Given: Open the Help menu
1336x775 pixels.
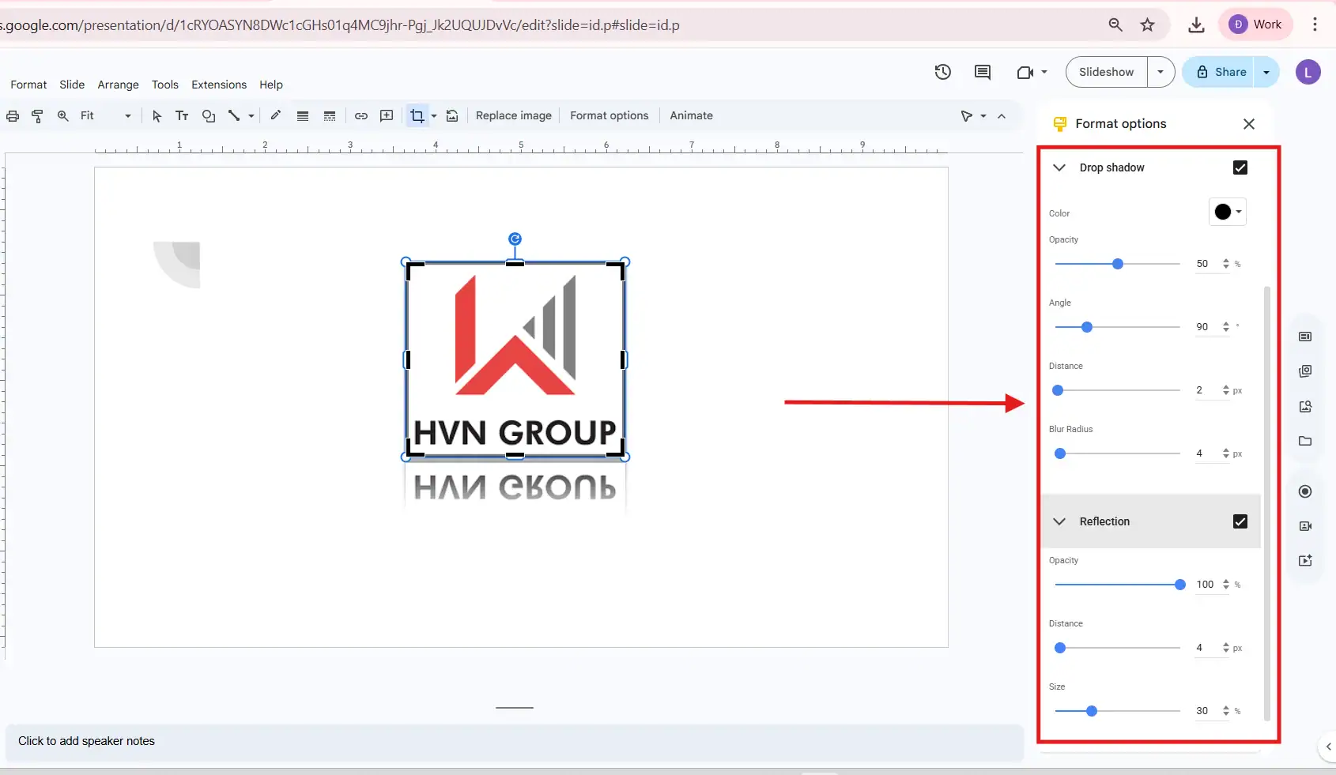Looking at the screenshot, I should [271, 85].
